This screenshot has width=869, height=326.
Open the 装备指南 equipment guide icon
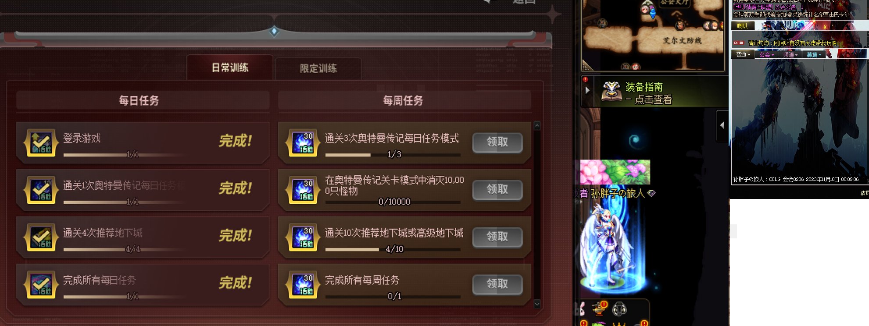(611, 92)
